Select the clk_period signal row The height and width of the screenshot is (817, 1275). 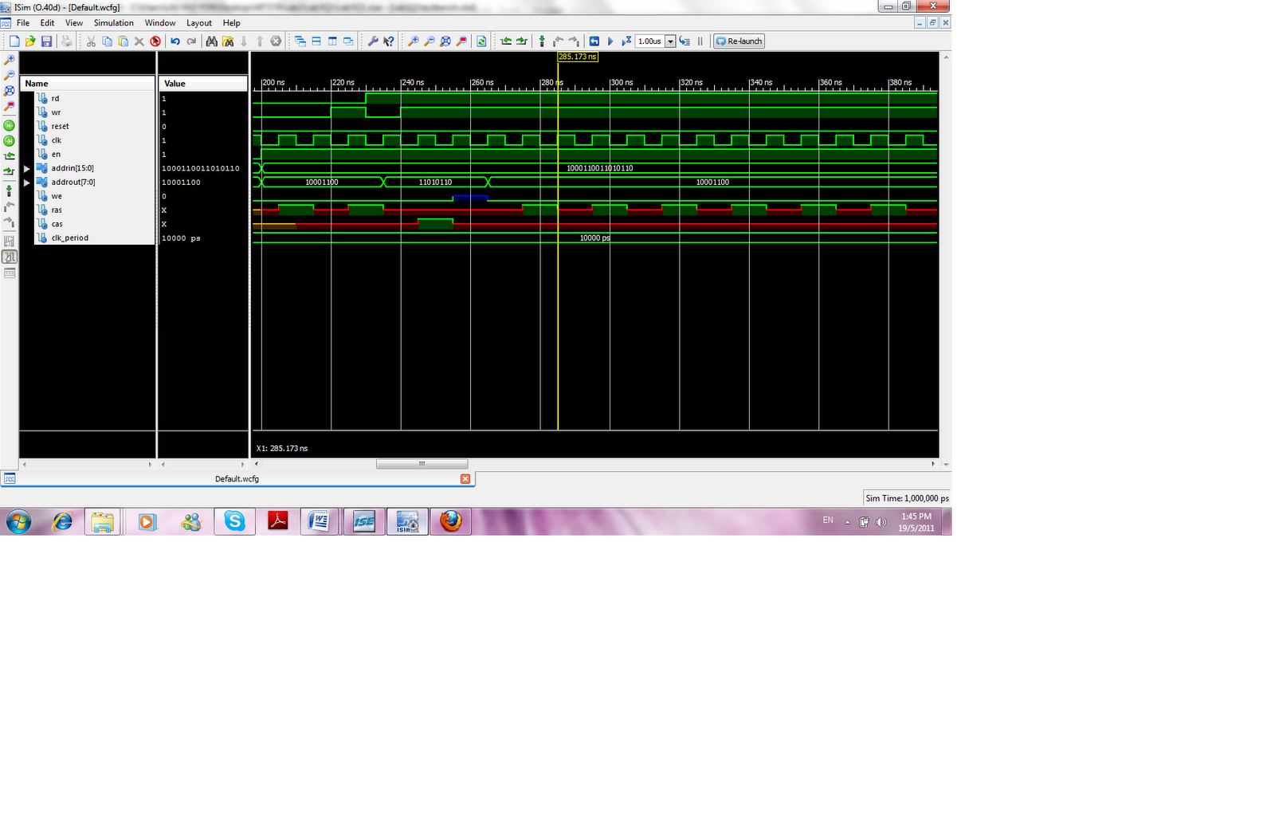pos(69,238)
